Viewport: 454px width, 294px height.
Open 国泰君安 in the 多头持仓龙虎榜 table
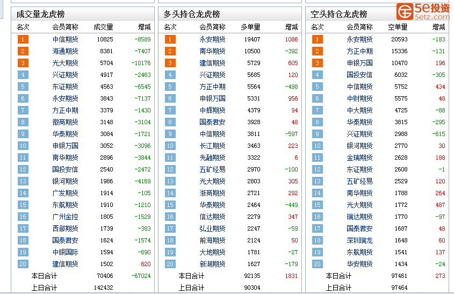(x=212, y=122)
